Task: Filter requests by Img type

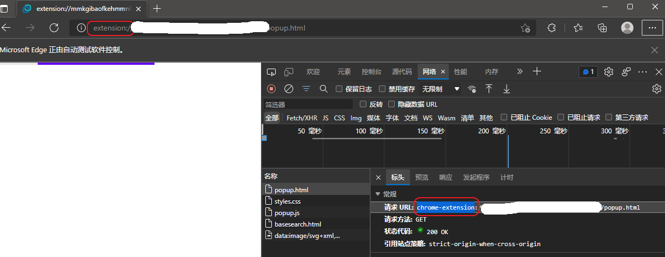Action: (x=356, y=118)
